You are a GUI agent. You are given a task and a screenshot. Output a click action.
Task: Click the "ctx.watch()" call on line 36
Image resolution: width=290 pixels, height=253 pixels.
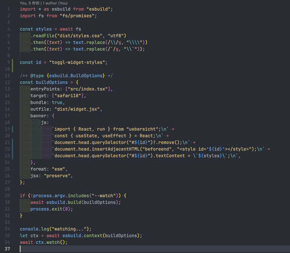pos(50,242)
